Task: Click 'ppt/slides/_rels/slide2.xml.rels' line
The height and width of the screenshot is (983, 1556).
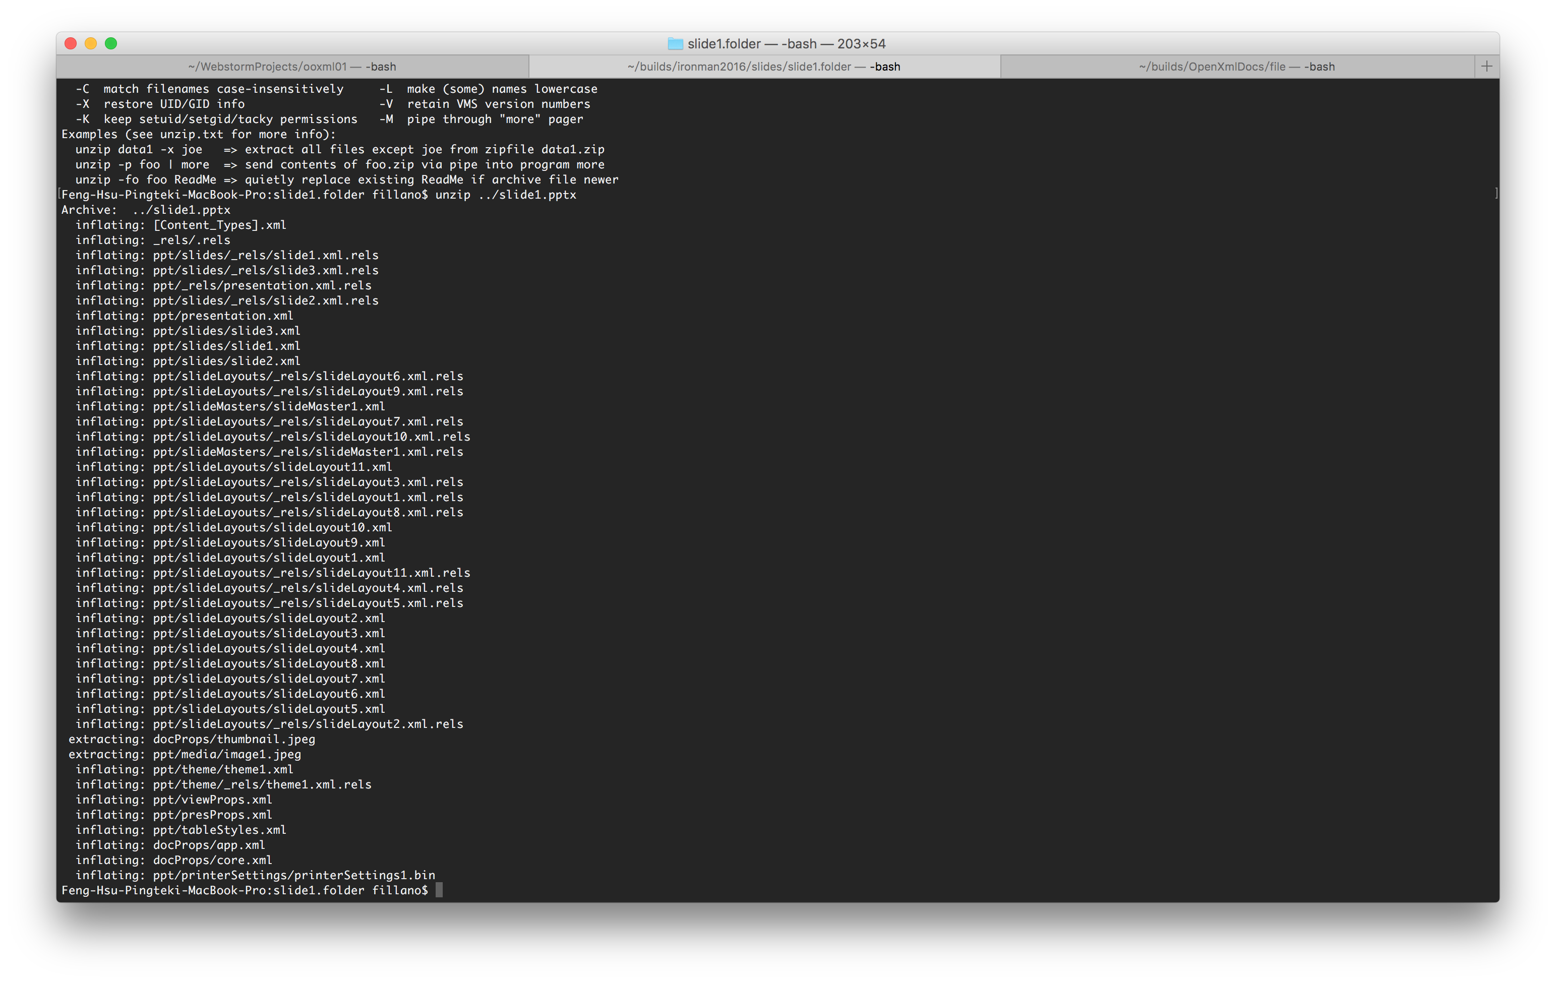Action: point(227,300)
